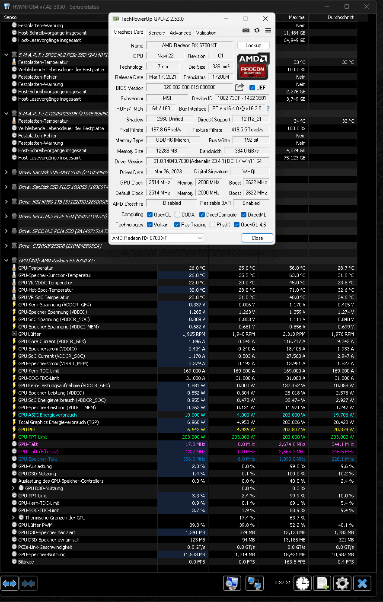Viewport: 383px width, 602px height.
Task: Collapse GPU [#0]: AMD Radeon RX 6700 XT group
Action: pos(6,261)
